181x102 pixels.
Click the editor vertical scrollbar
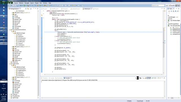(163, 42)
